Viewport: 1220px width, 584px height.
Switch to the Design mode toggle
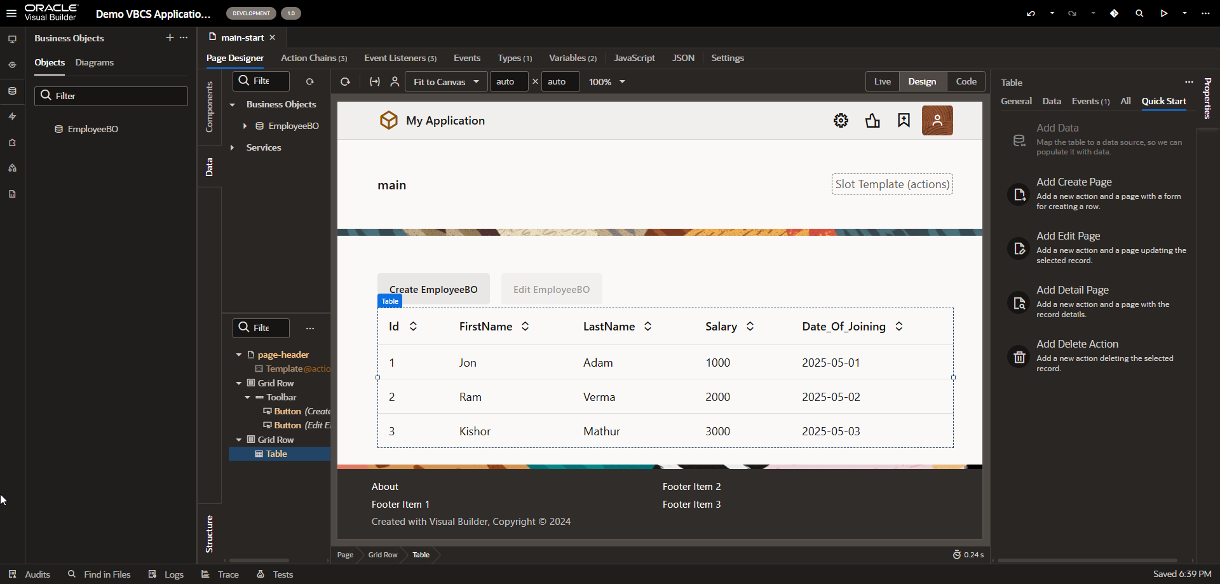click(922, 81)
